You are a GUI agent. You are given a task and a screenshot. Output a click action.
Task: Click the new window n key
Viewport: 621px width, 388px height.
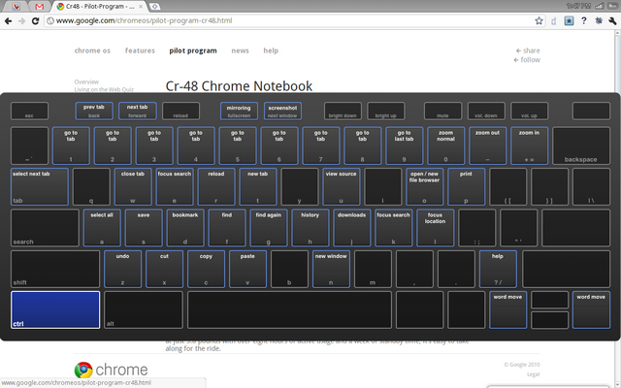tap(331, 269)
